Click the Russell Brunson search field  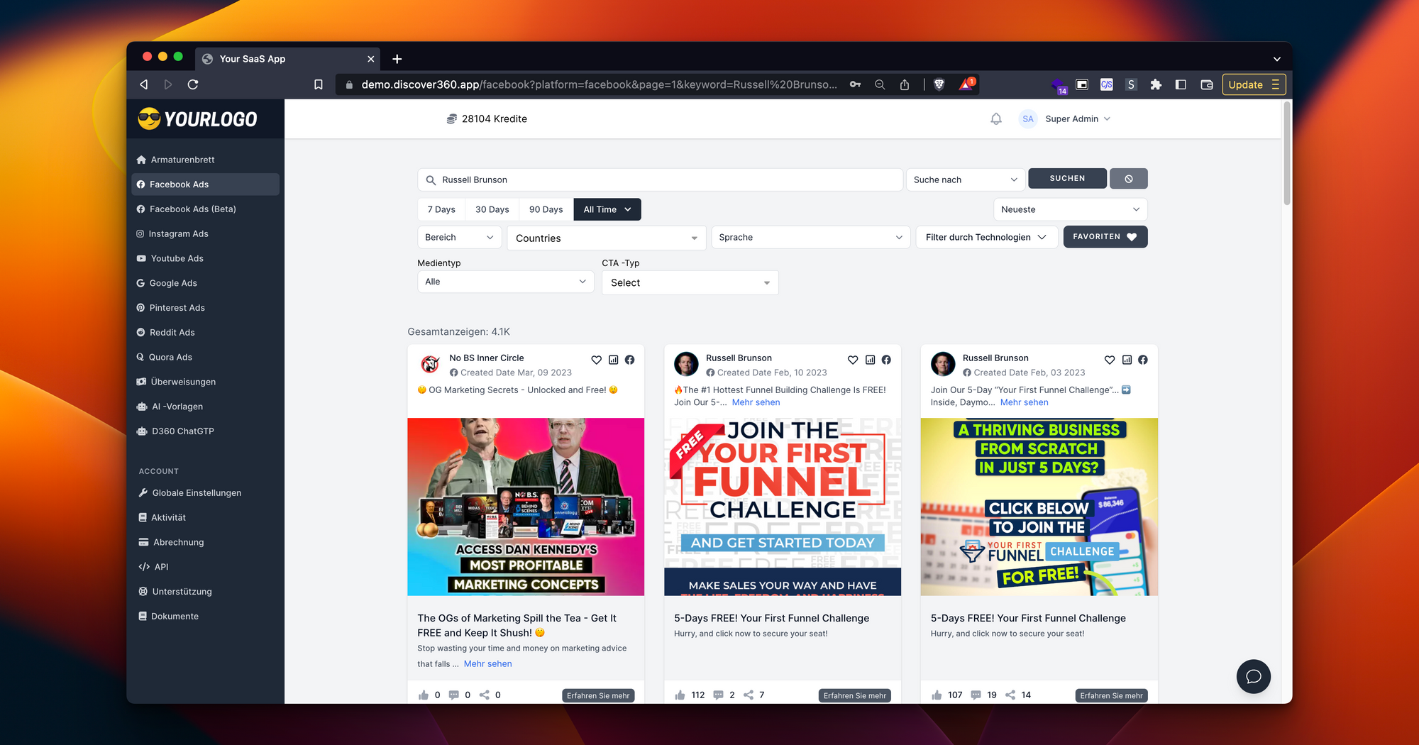(x=660, y=180)
